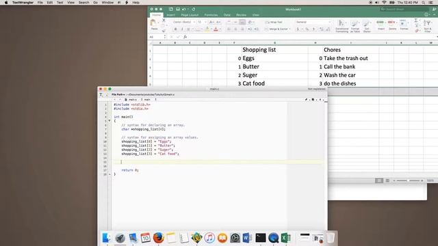Switch to the Insert tab in Excel
This screenshot has width=438, height=246.
point(170,15)
